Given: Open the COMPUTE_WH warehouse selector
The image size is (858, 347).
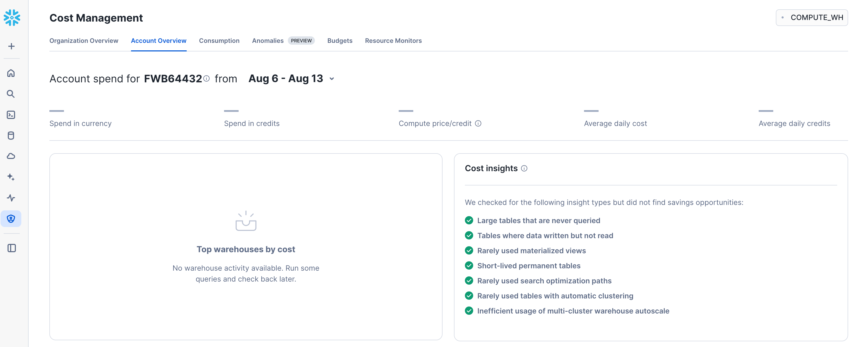Looking at the screenshot, I should 812,17.
